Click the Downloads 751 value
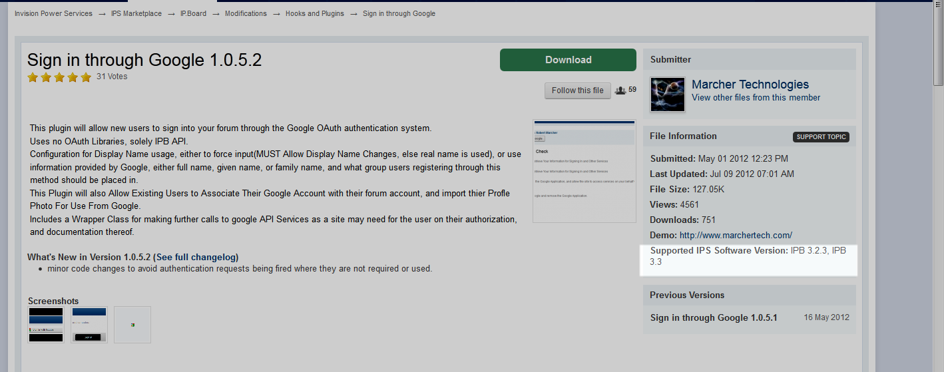Screen dimensions: 944x372 (x=709, y=220)
